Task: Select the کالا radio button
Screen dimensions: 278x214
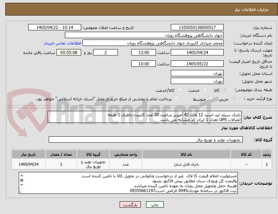Action: tap(225, 90)
